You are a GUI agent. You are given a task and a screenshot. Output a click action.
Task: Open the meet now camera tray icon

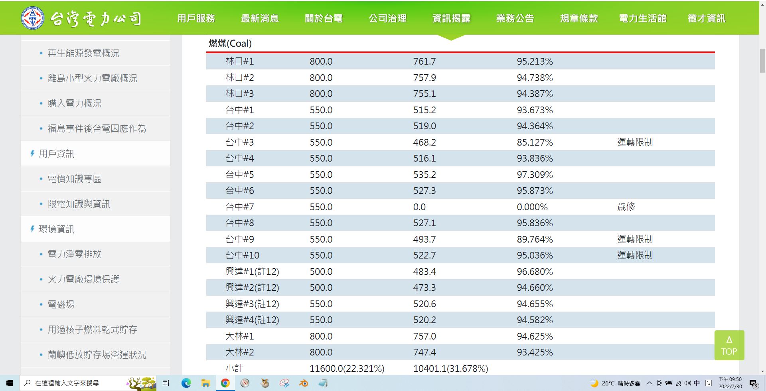[659, 383]
